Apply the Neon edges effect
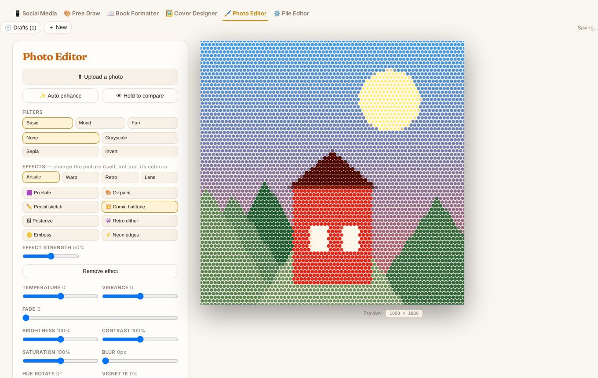 click(x=140, y=235)
